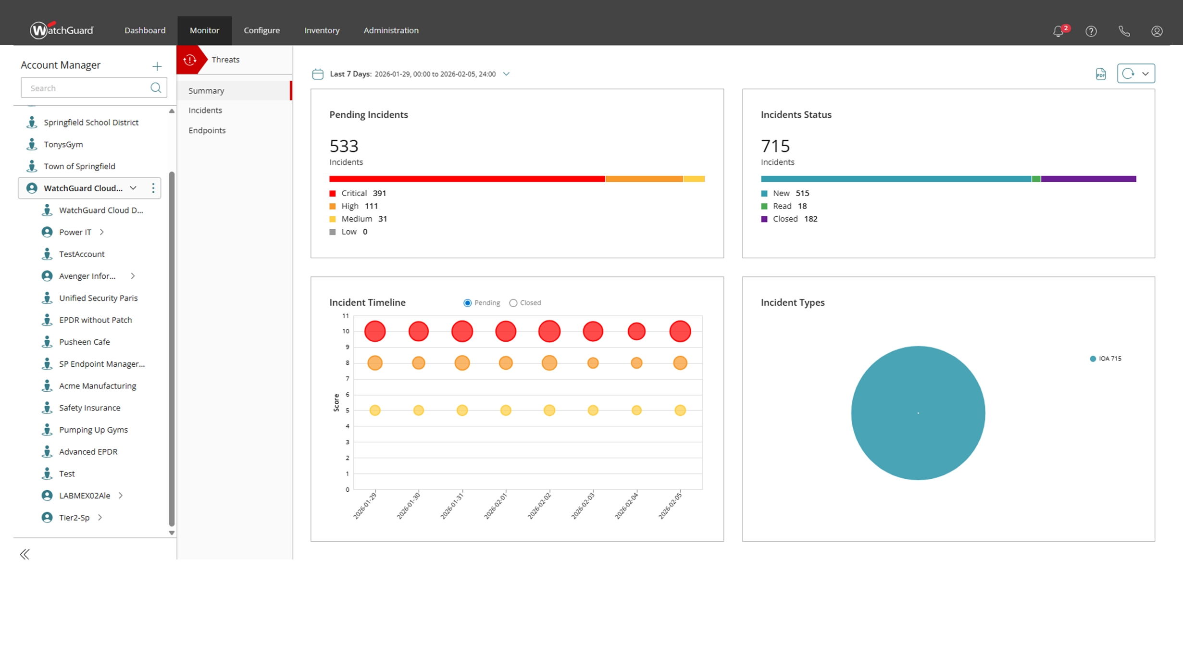Image resolution: width=1183 pixels, height=671 pixels.
Task: Select the Pending radio button
Action: pyautogui.click(x=467, y=303)
